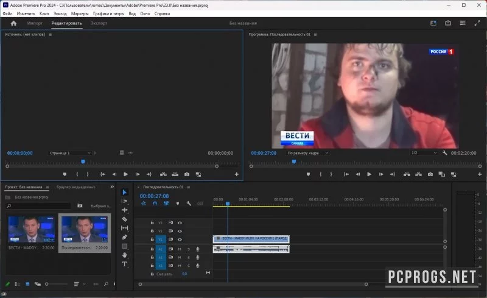Viewport: 487px width, 298px height.
Task: Click the New bin from search icon
Action: [80, 205]
